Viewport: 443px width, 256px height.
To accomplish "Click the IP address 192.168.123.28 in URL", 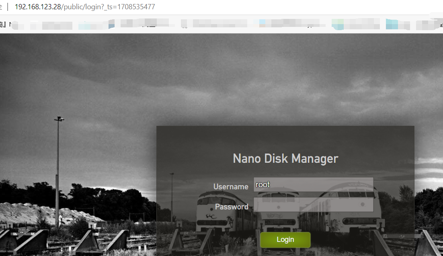I will coord(37,7).
